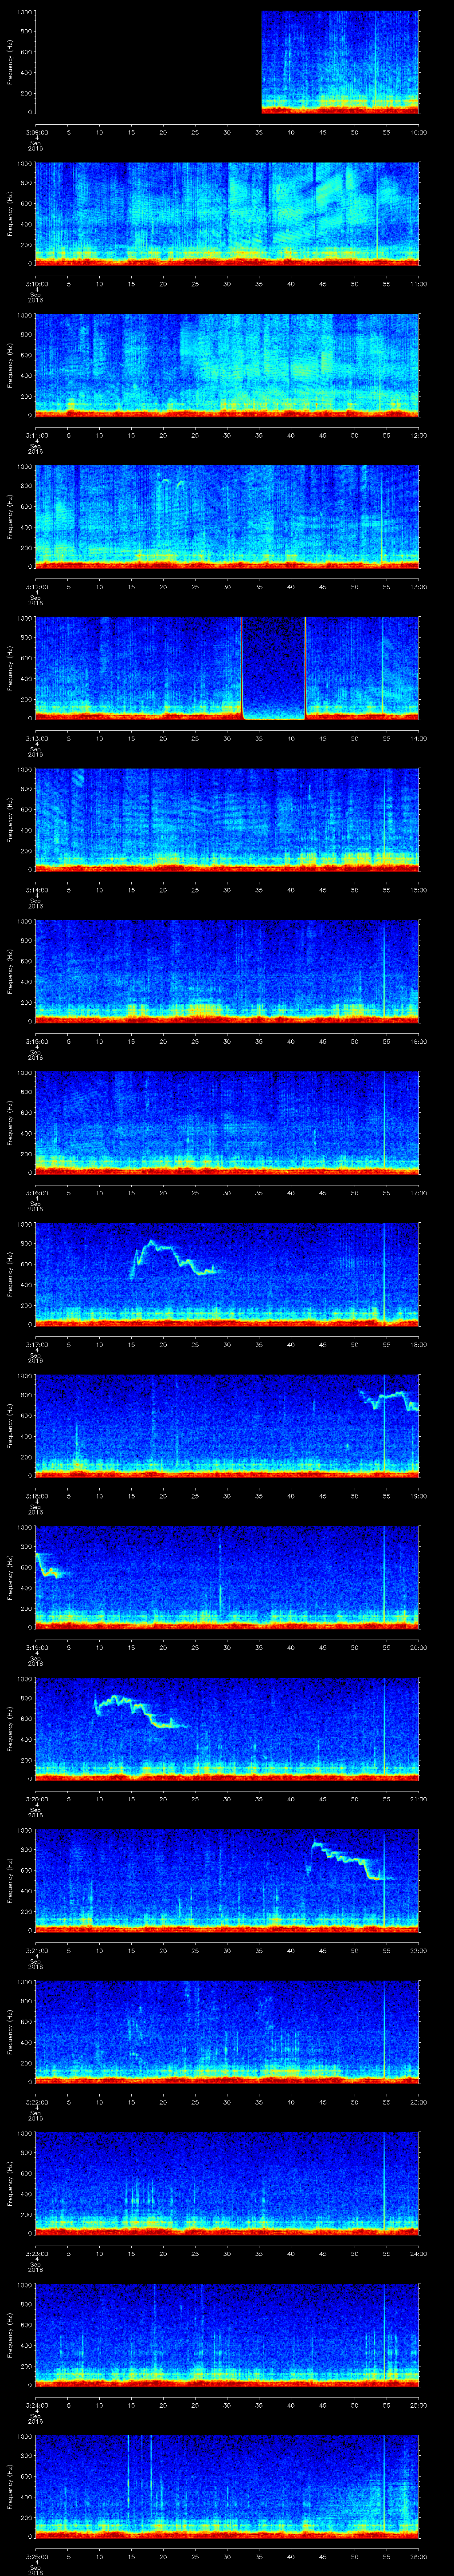Click the whistle contour ending the 3:18:00 spectrogram
This screenshot has height=2576, width=454.
click(x=389, y=1399)
